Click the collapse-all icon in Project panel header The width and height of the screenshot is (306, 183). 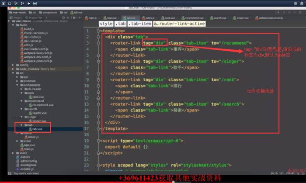point(68,18)
